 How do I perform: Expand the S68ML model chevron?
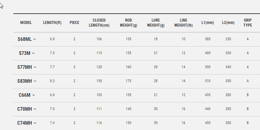click(x=35, y=39)
